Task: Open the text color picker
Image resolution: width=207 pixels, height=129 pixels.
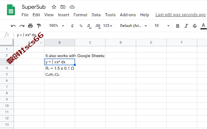Action: [203, 26]
